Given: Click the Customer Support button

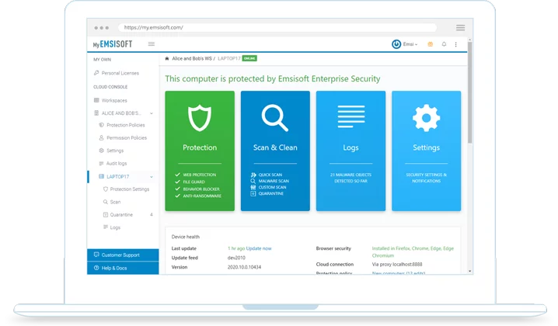Looking at the screenshot, I should point(123,255).
